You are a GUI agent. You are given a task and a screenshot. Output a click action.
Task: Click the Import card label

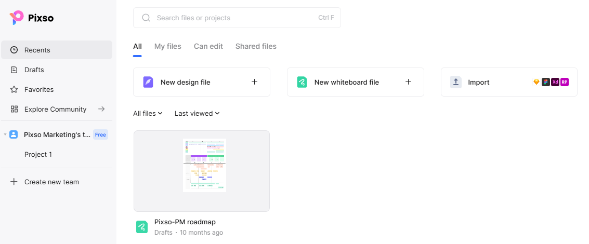click(479, 82)
